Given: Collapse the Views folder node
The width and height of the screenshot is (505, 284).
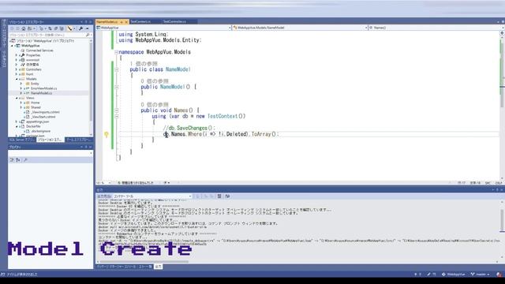Looking at the screenshot, I should pos(17,98).
